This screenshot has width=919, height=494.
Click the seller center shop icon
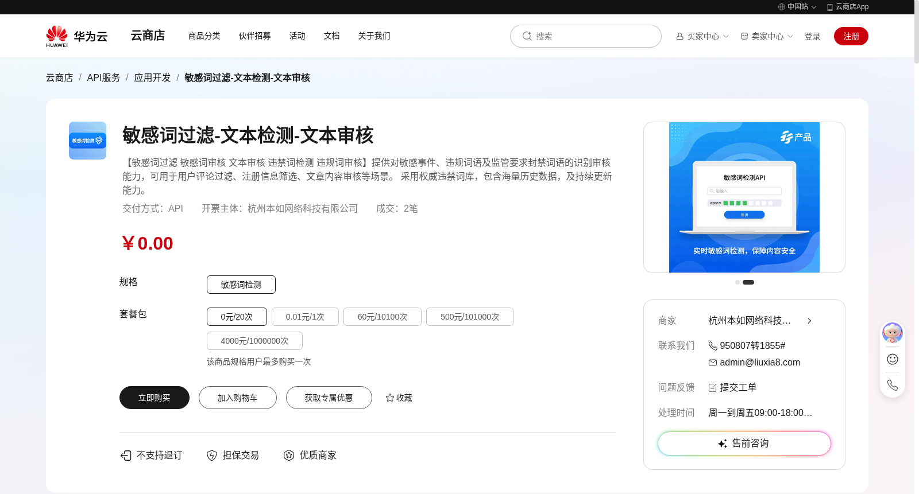[x=744, y=36]
